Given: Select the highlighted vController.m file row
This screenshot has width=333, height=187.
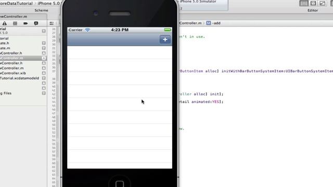Looking at the screenshot, I should click(x=23, y=58).
